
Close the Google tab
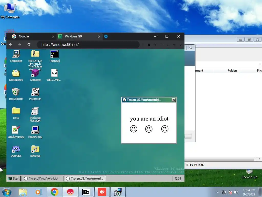(x=53, y=36)
